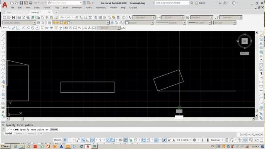Click the Undo arrow icon in the Standard toolbar
The width and height of the screenshot is (265, 149).
click(62, 17)
